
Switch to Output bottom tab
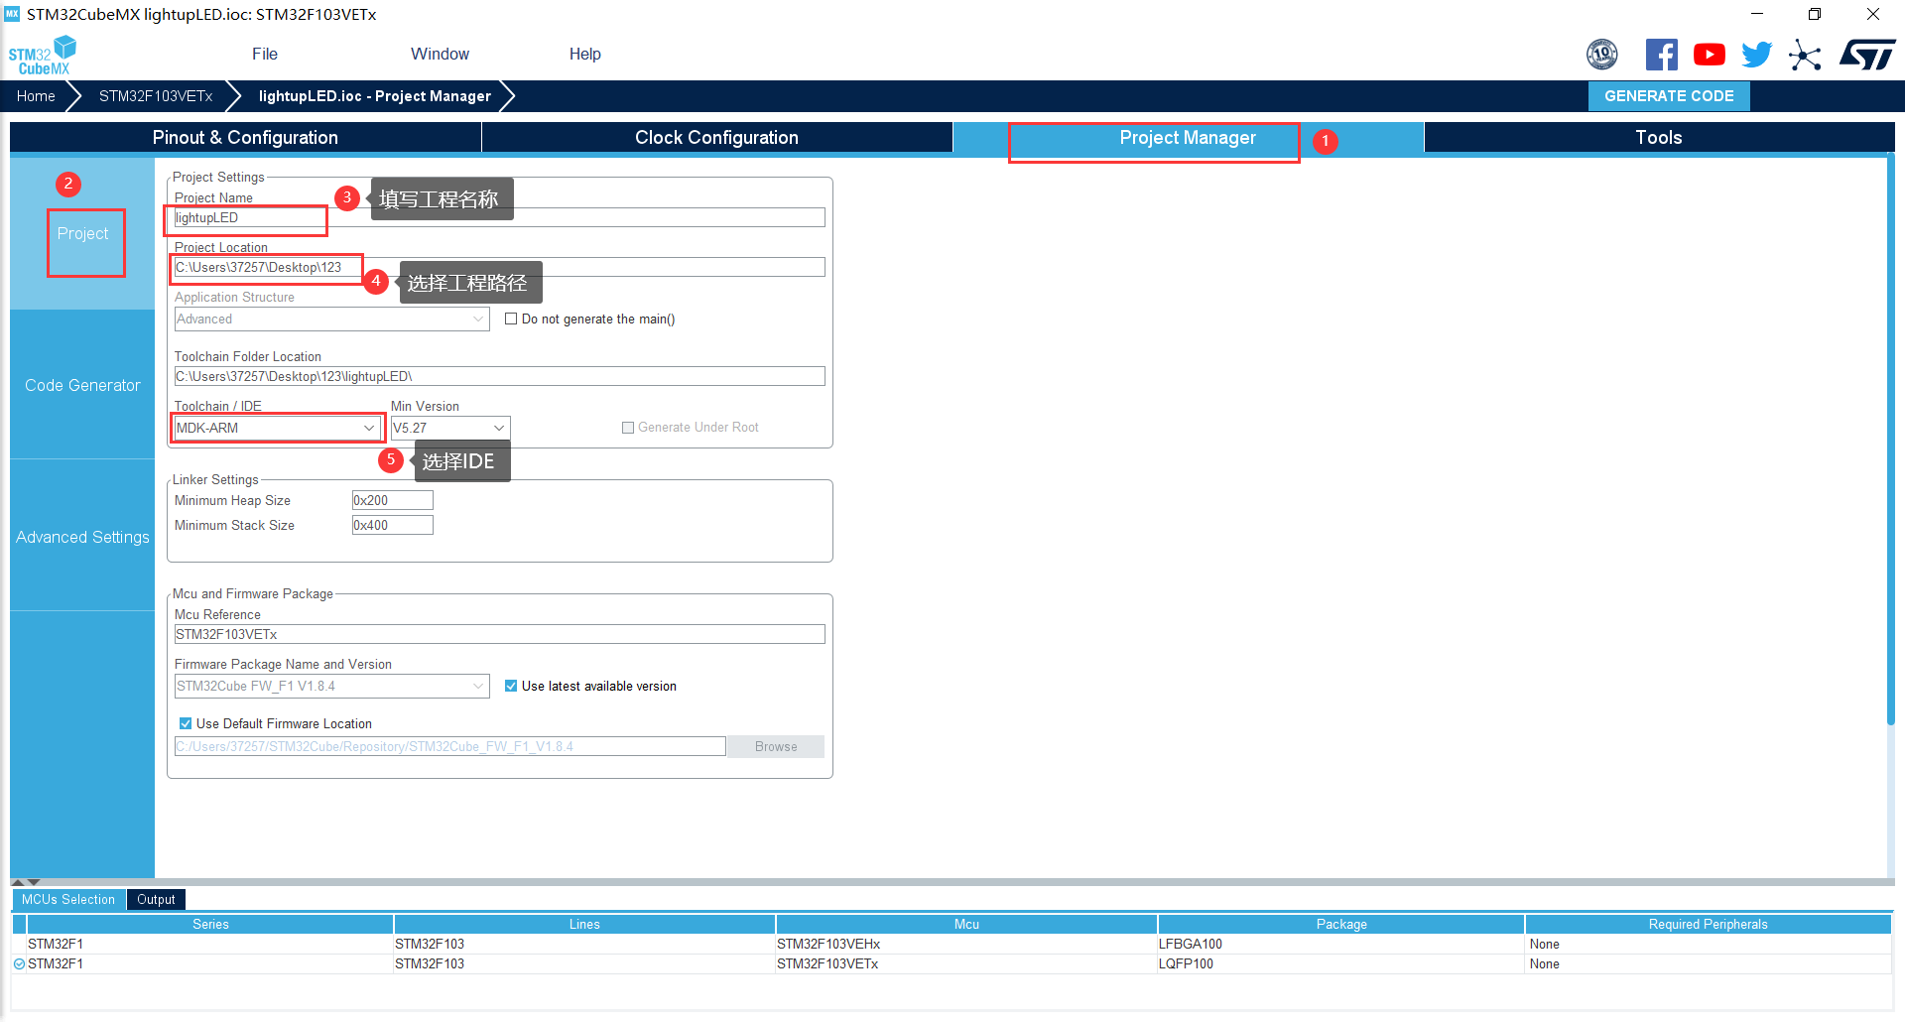(x=156, y=900)
